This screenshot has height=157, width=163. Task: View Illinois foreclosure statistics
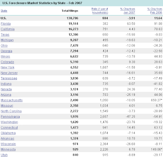pyautogui.click(x=5, y=56)
